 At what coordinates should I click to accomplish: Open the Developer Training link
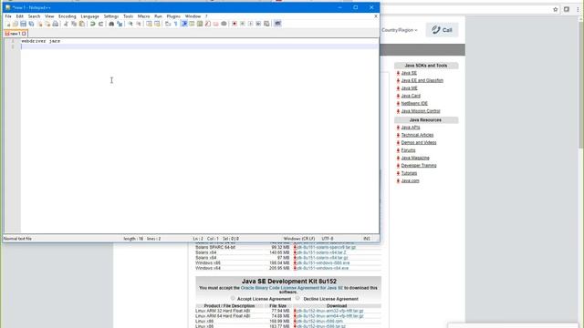click(419, 166)
